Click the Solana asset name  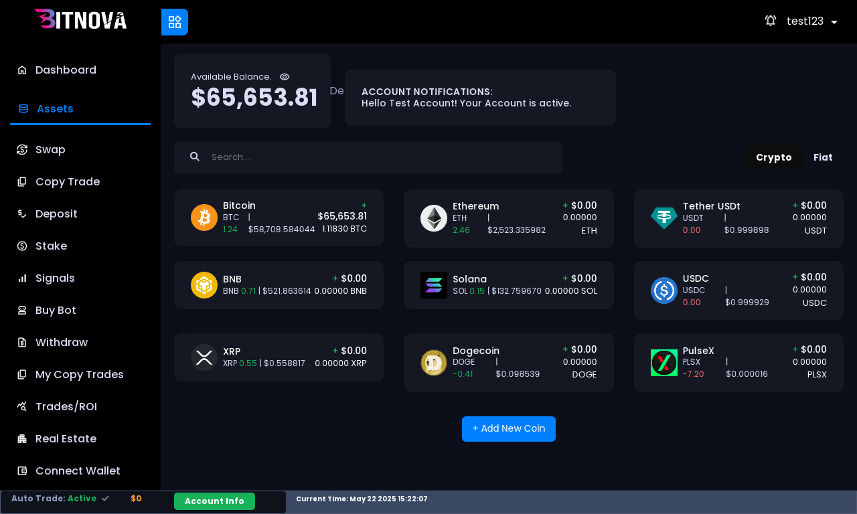[469, 279]
